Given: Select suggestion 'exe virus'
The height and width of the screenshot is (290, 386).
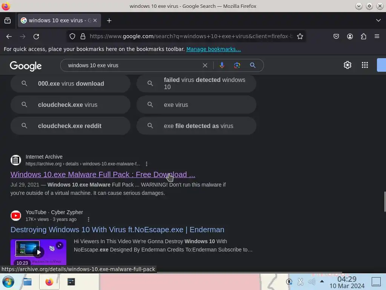Looking at the screenshot, I should [196, 105].
